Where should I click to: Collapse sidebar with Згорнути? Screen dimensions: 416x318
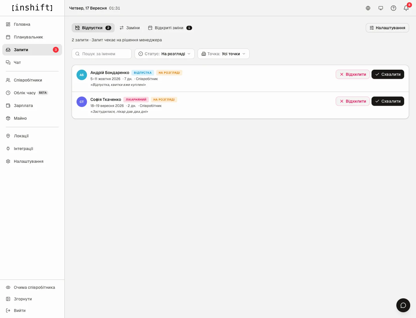32,299
